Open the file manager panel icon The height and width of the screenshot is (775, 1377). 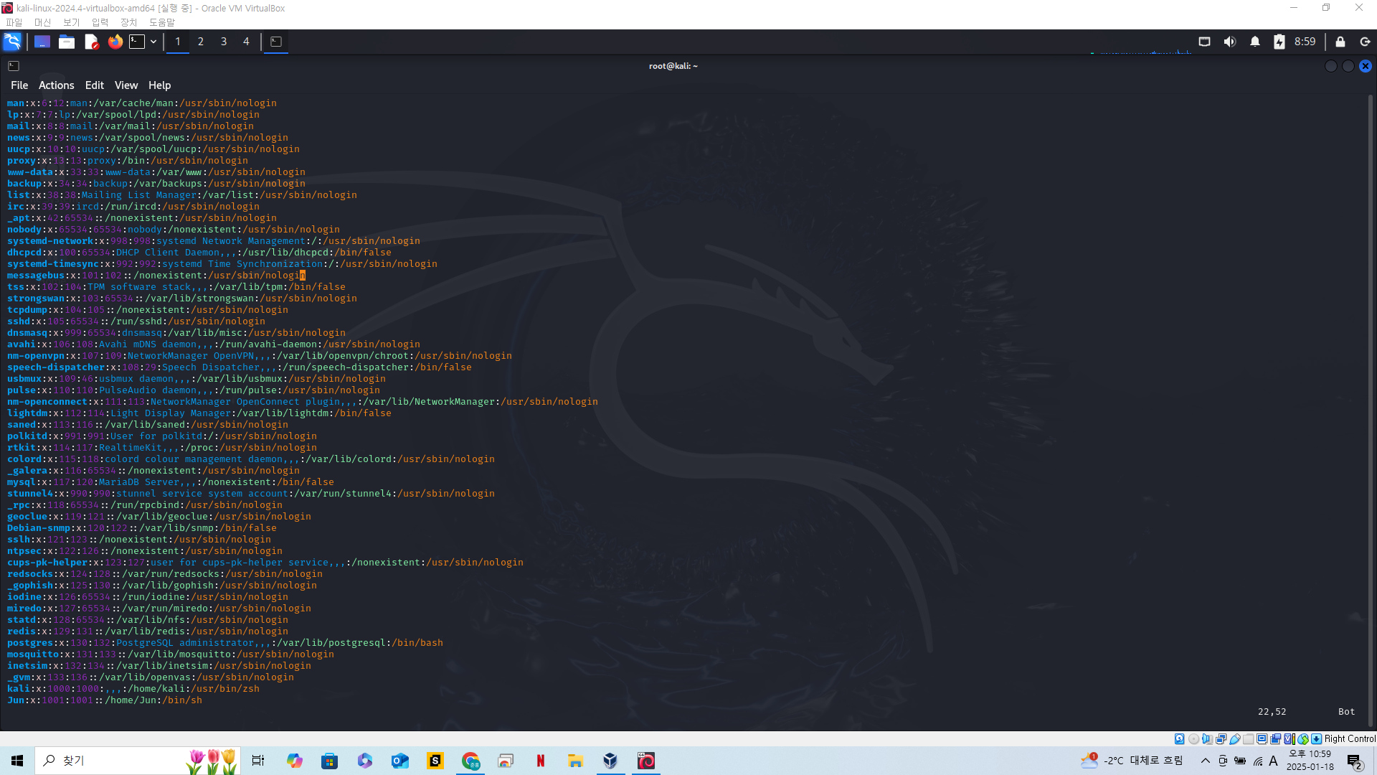(67, 42)
